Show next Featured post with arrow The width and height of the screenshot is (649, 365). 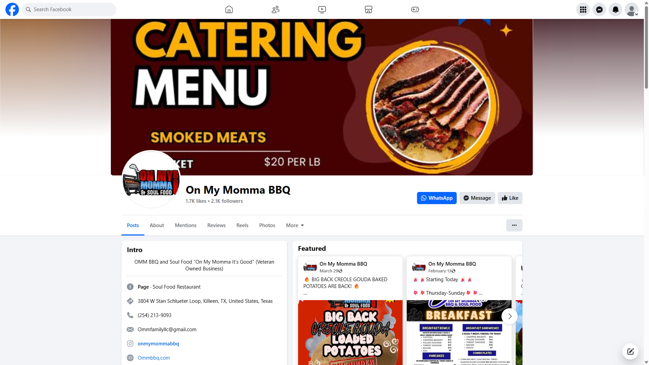tap(509, 316)
